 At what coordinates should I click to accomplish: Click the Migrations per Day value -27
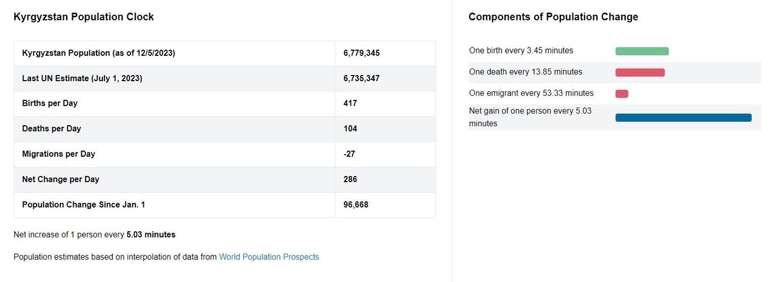[x=349, y=154]
